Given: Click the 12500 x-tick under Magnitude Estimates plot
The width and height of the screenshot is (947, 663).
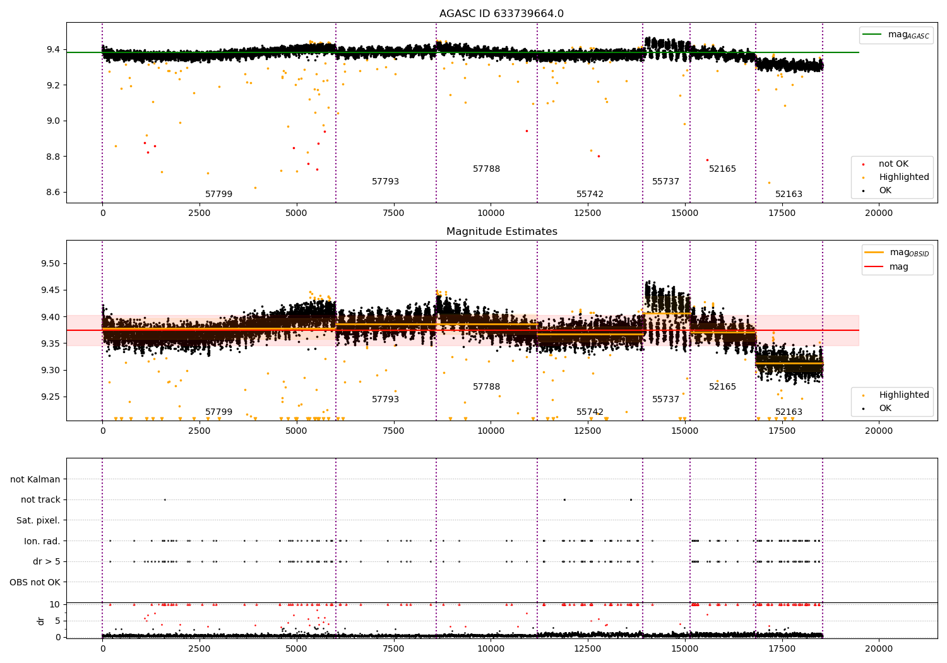Looking at the screenshot, I should click(588, 431).
